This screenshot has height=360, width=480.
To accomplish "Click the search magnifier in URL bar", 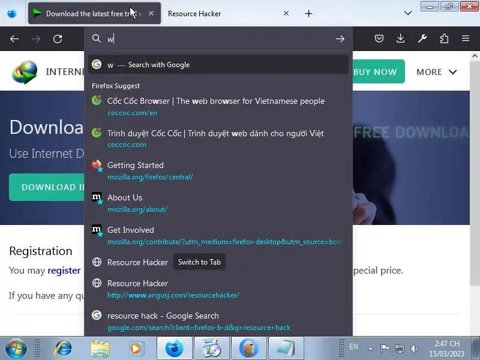I will pos(97,38).
